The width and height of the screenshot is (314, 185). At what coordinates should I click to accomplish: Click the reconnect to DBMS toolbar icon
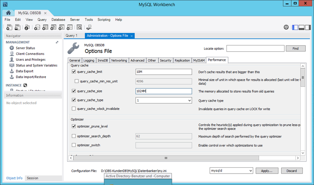(x=89, y=27)
